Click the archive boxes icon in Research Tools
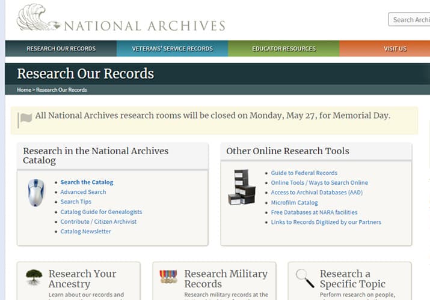Screen dimensions: 430x300 [x=242, y=187]
